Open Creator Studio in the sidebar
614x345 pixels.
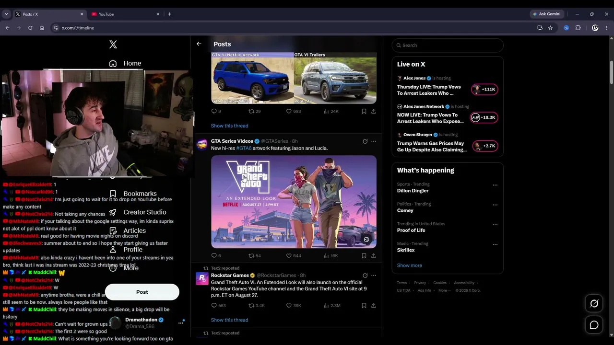(138, 212)
